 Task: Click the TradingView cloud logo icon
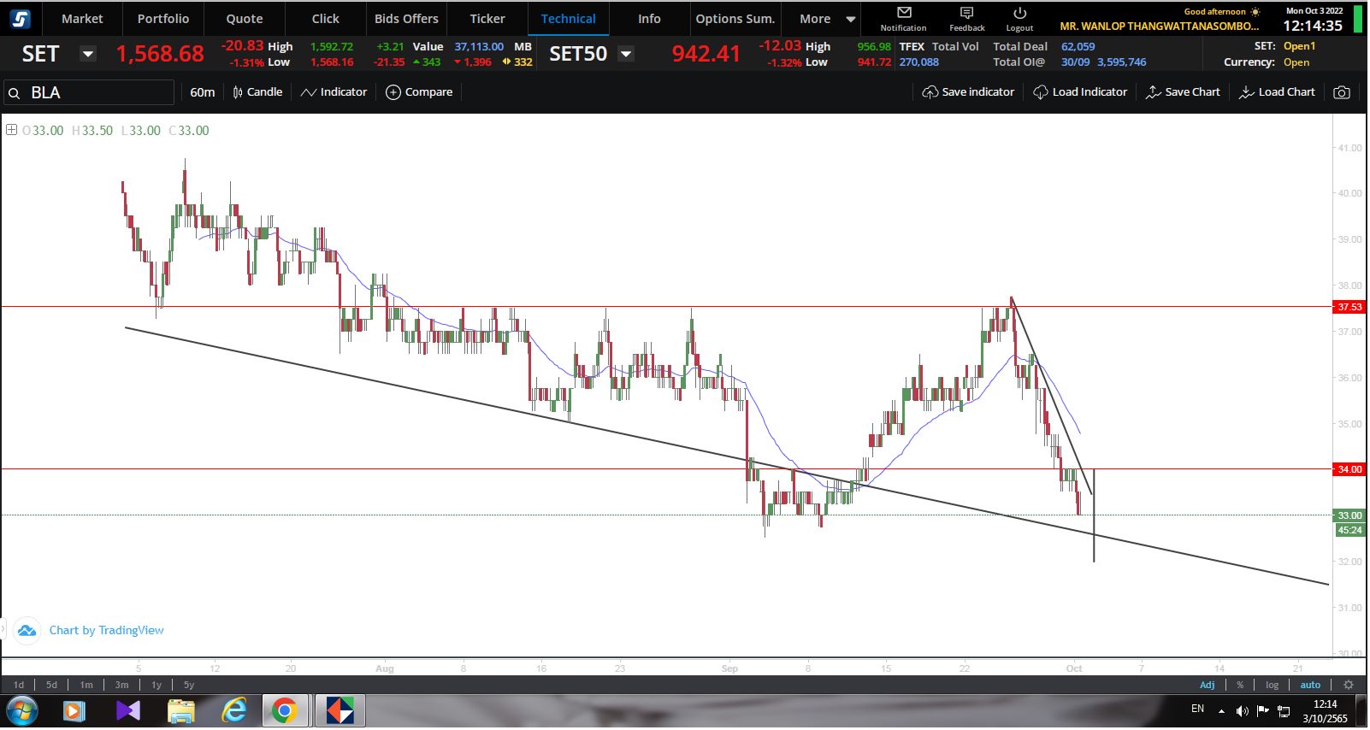click(27, 631)
